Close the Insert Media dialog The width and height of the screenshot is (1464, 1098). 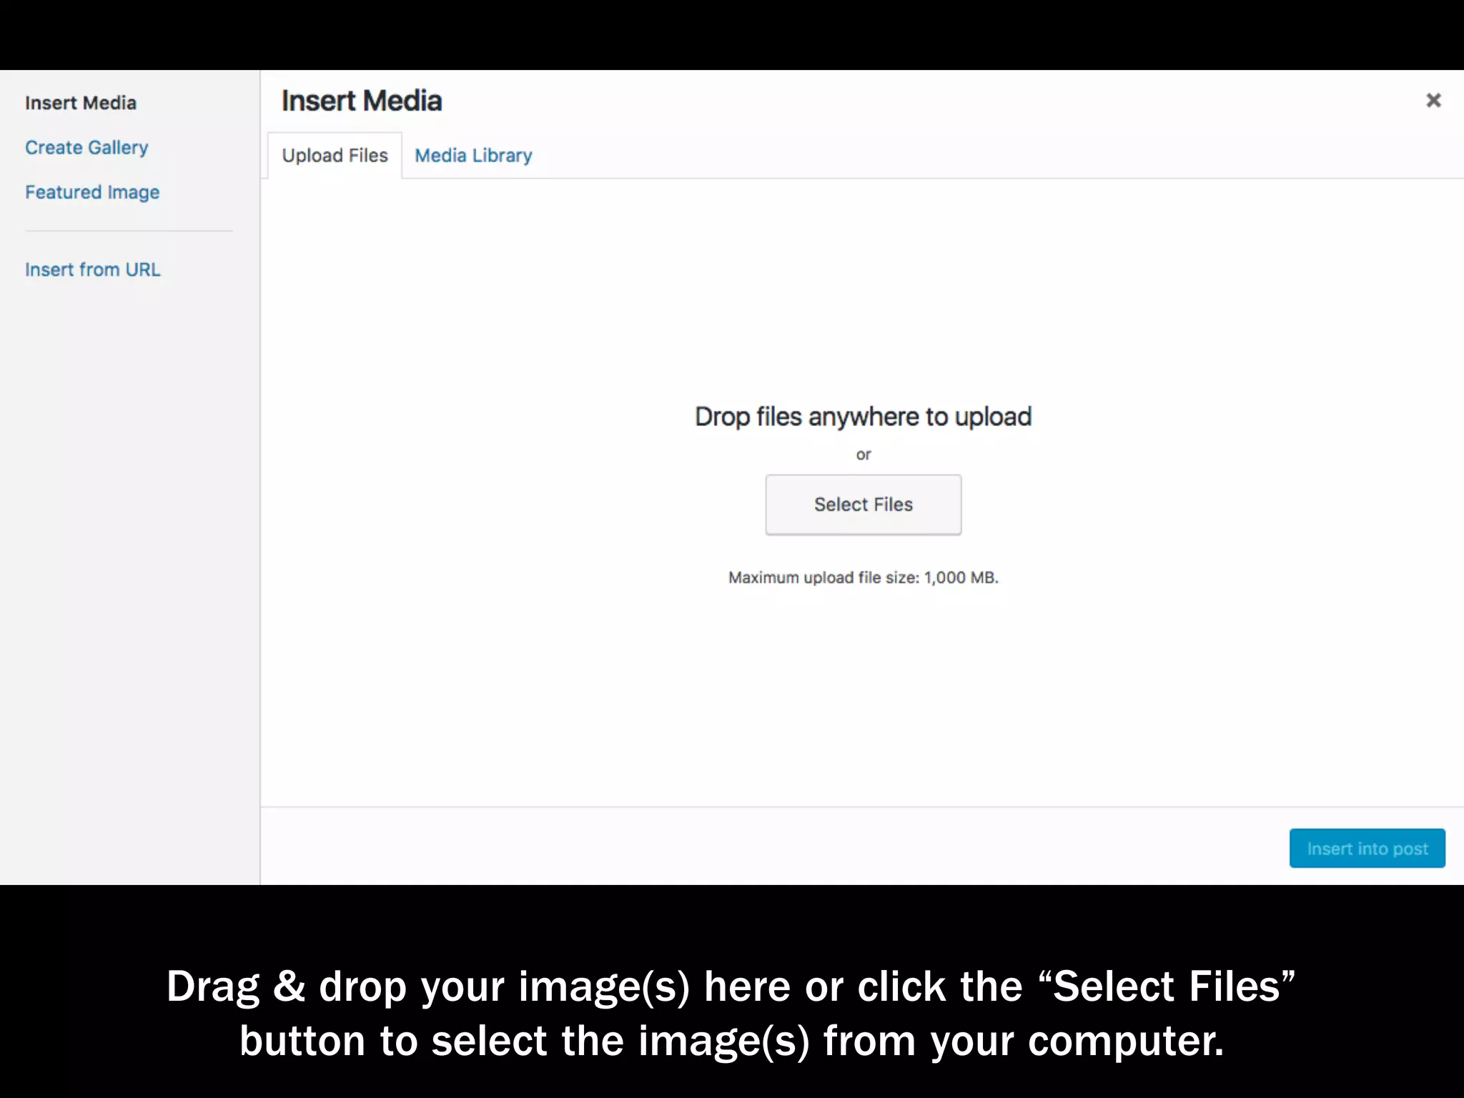1433,100
